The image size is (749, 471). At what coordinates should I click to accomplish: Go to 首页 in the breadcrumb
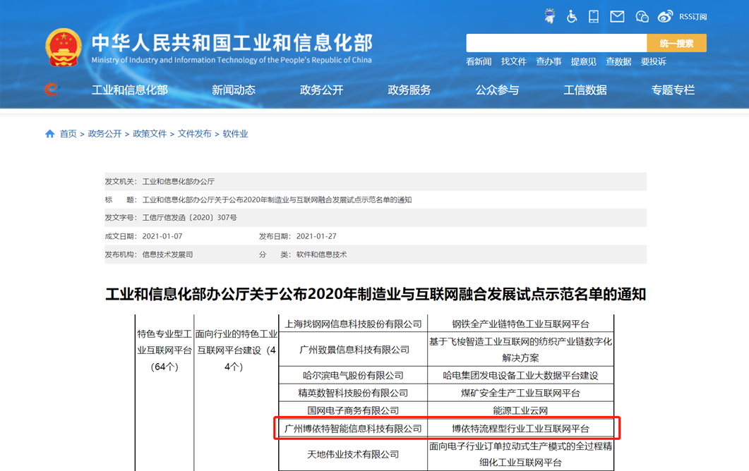(68, 134)
